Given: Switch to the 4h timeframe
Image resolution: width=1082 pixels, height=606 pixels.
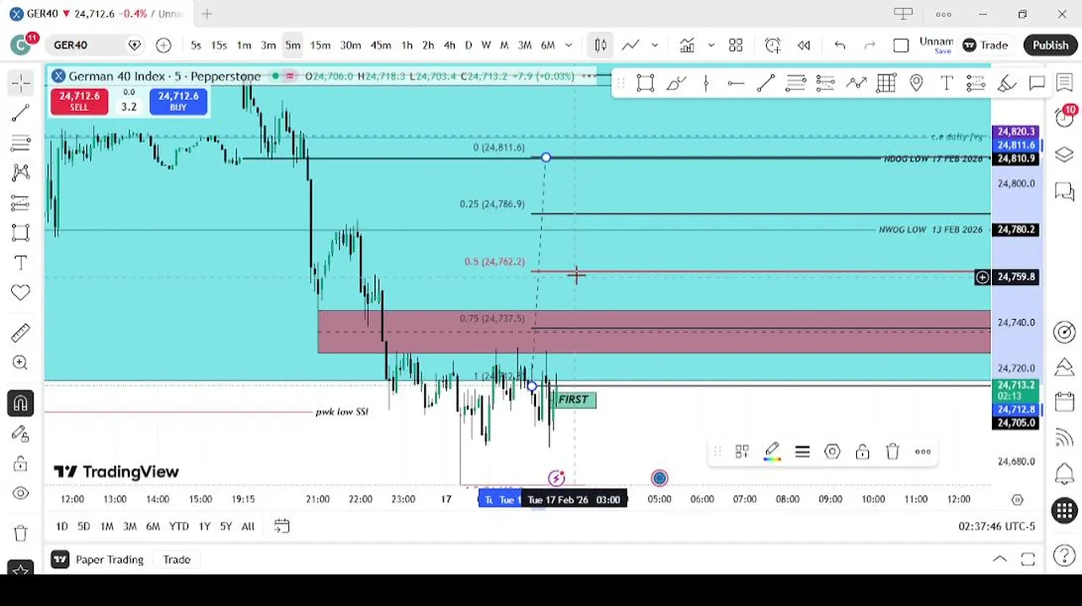Looking at the screenshot, I should pos(449,45).
